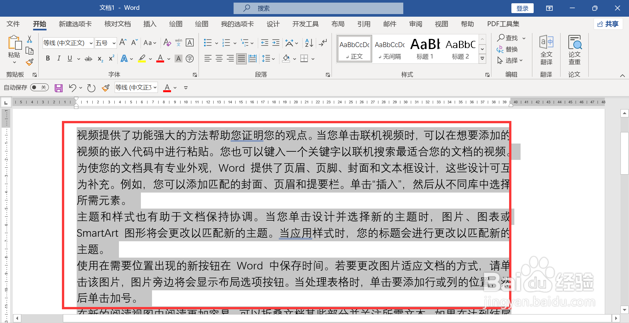Open the Undo history dropdown arrow
This screenshot has height=323, width=629.
pos(81,88)
